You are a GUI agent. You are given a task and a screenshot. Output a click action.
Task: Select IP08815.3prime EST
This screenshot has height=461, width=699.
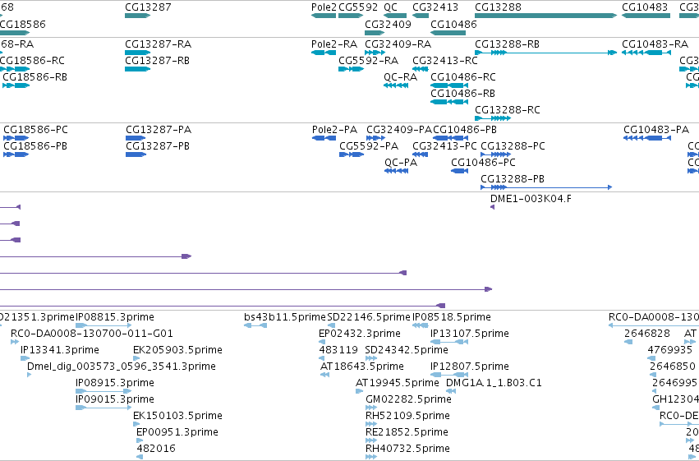click(103, 325)
